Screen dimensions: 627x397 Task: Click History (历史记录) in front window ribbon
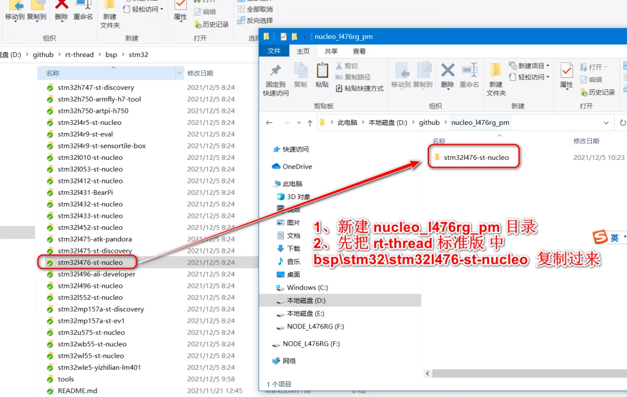(598, 92)
